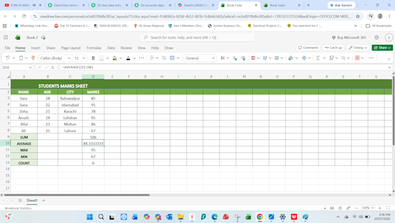Open the all sheets list icon
The width and height of the screenshot is (395, 223).
coord(20,200)
